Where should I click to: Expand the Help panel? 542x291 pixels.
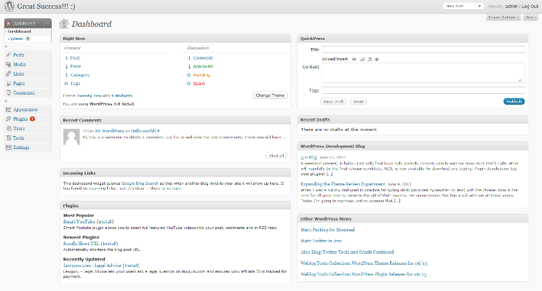[530, 17]
